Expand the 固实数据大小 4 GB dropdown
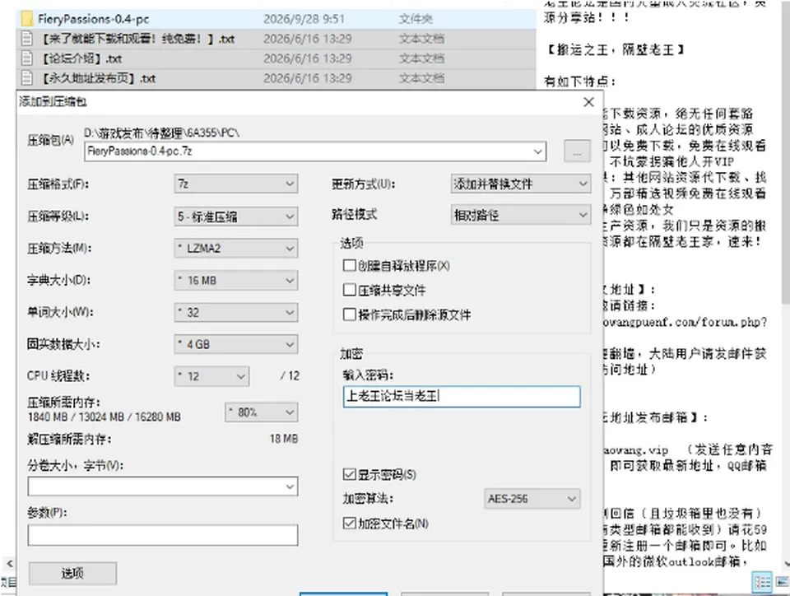The width and height of the screenshot is (790, 596). click(236, 345)
